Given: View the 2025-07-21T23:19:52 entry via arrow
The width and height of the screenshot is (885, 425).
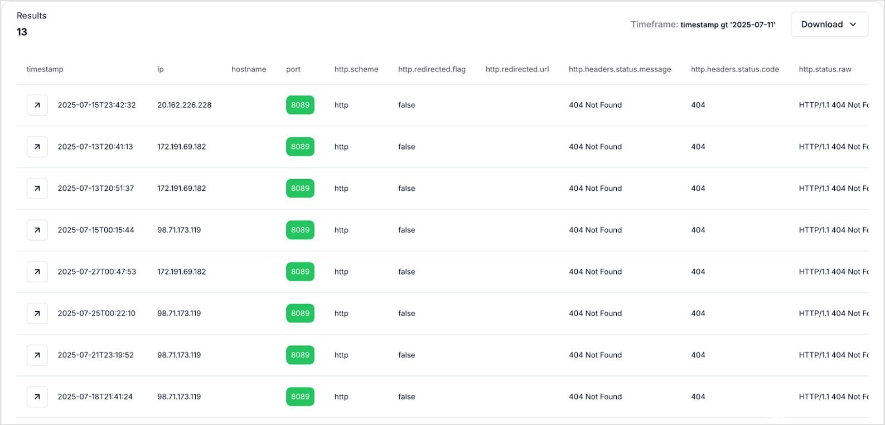Looking at the screenshot, I should (37, 355).
